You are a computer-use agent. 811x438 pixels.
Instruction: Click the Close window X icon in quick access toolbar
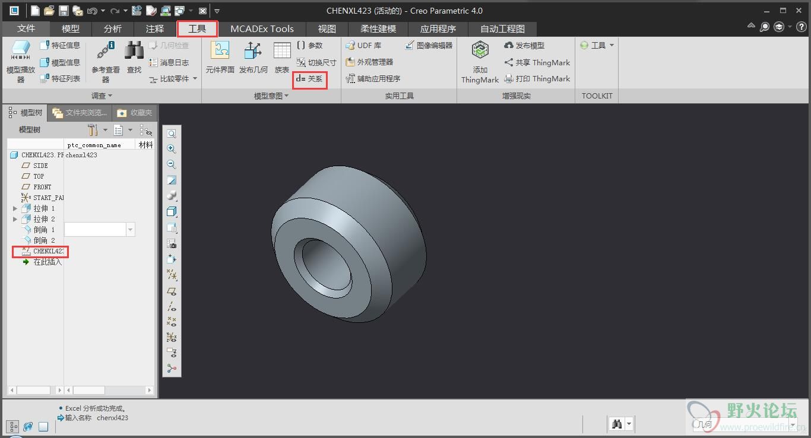click(202, 11)
